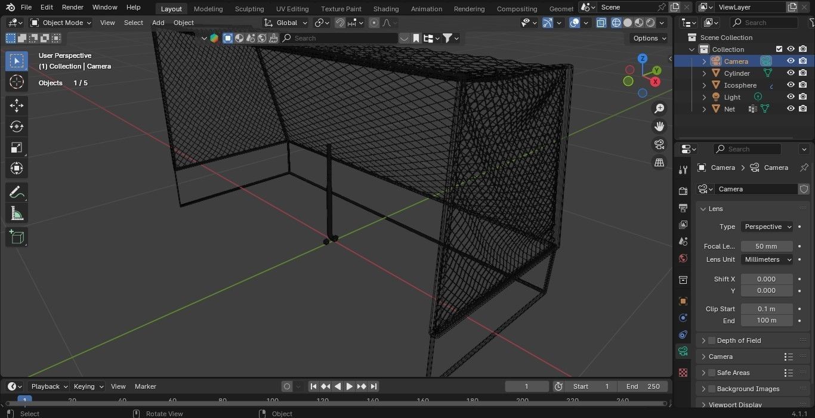The width and height of the screenshot is (815, 418).
Task: Hide the Net object in viewport
Action: pyautogui.click(x=791, y=109)
